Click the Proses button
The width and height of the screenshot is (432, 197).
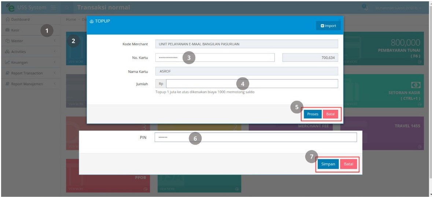pos(313,114)
